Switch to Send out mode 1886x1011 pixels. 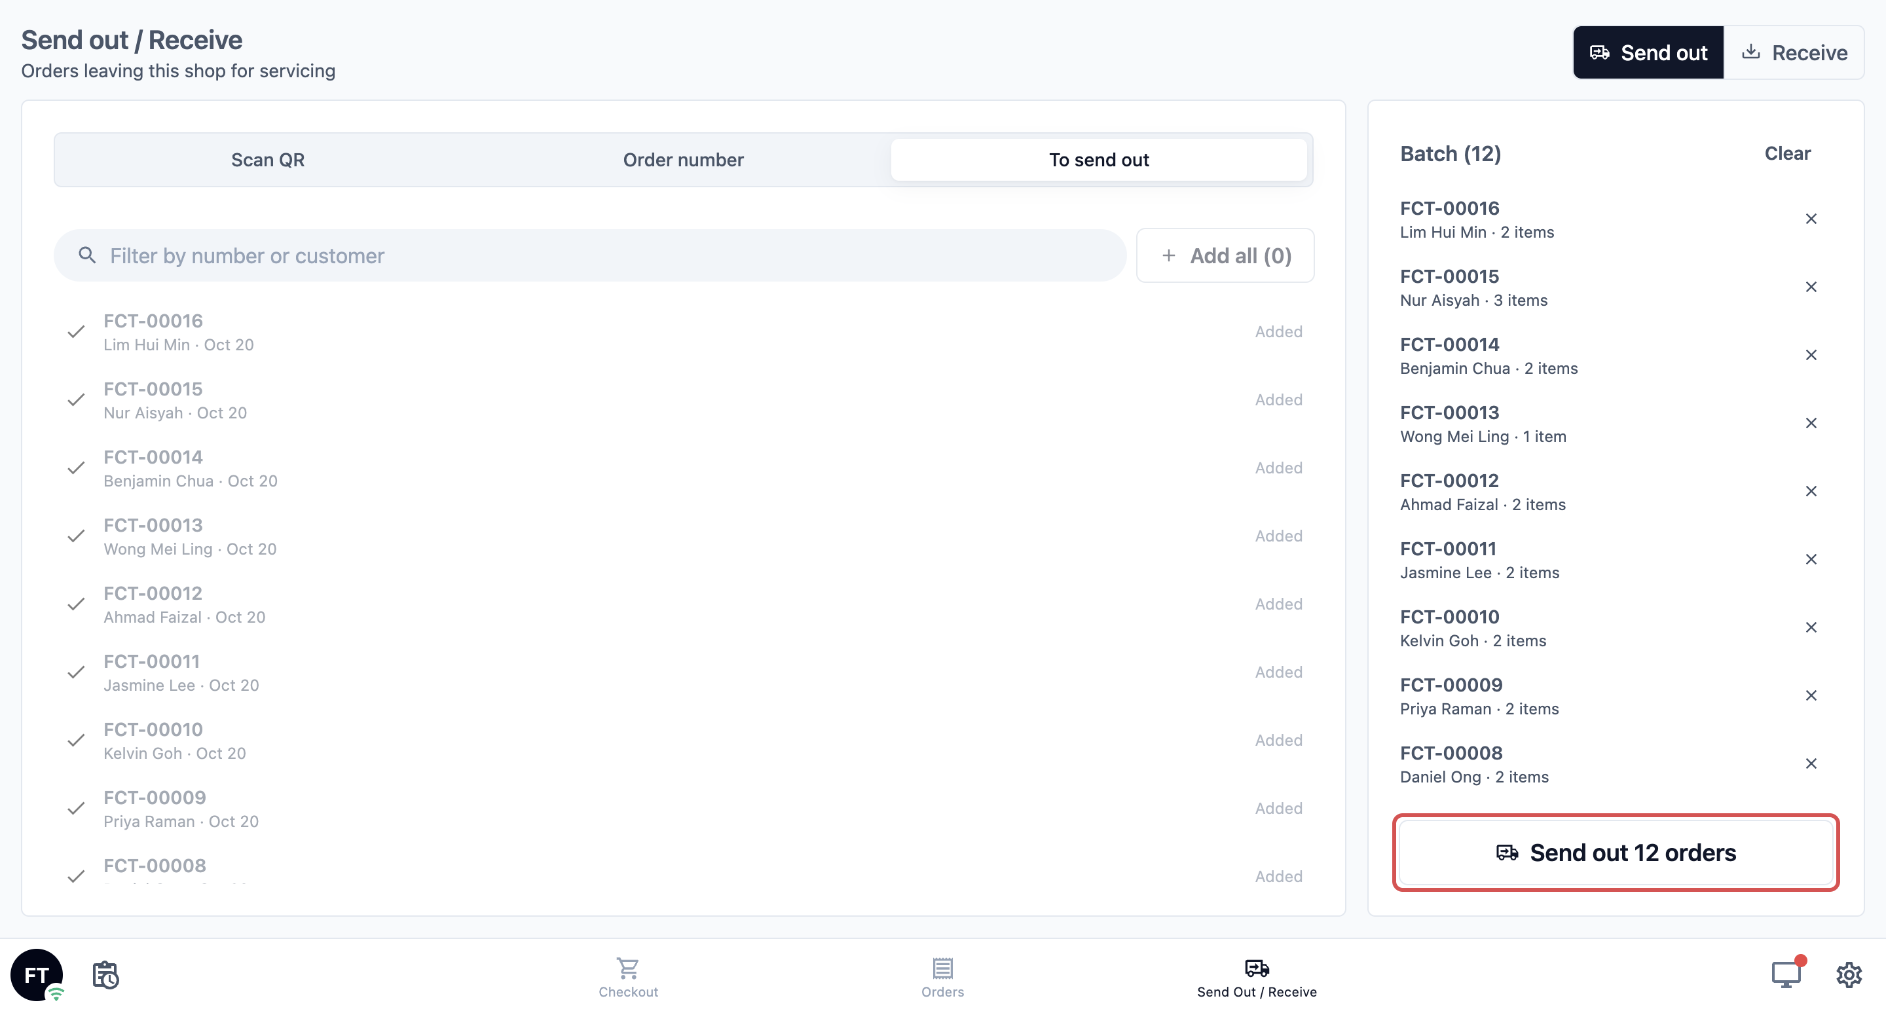(x=1648, y=52)
